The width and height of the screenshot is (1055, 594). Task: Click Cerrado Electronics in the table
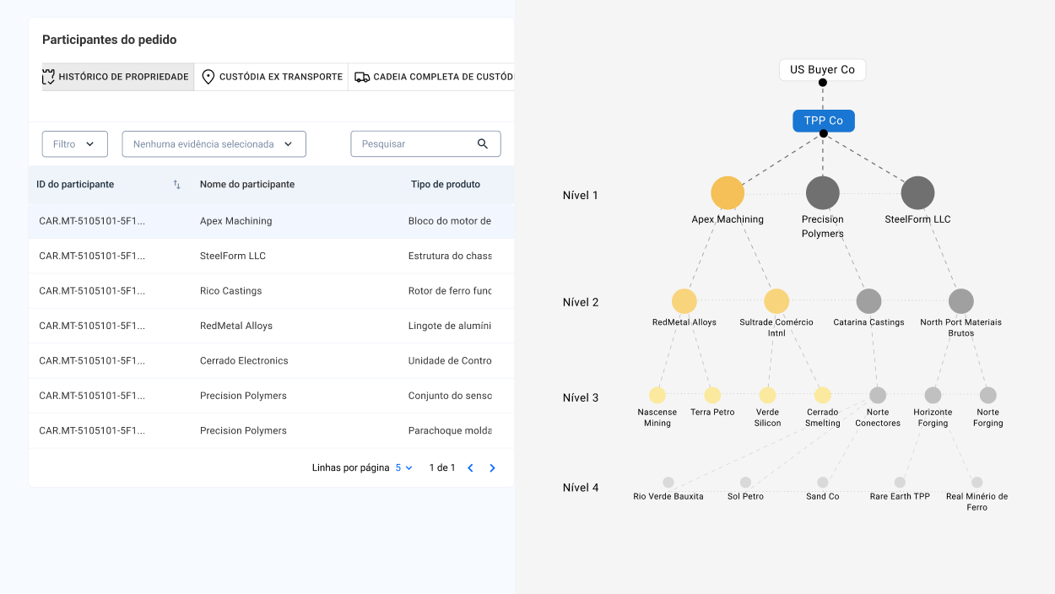pos(244,360)
